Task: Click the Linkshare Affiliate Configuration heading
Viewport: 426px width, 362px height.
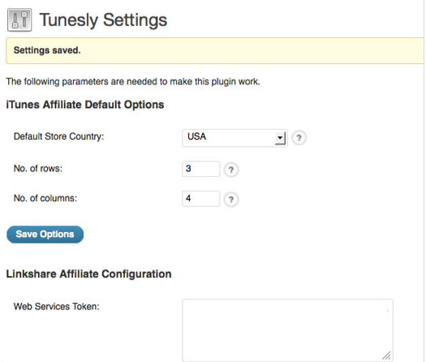Action: [x=88, y=274]
